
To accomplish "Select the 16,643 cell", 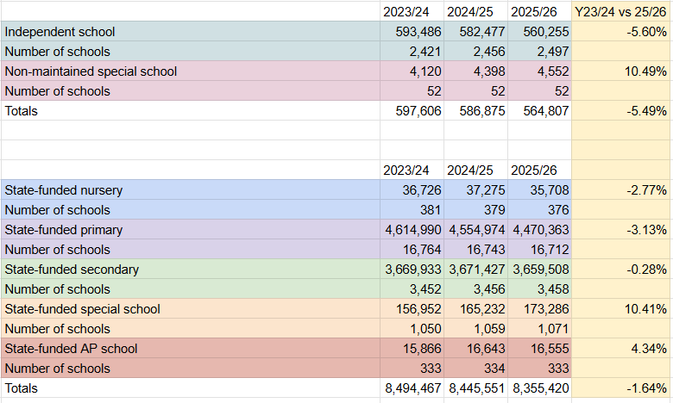I will point(476,349).
